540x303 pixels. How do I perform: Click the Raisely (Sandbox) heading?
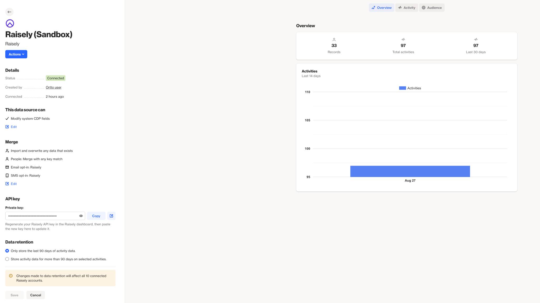(x=39, y=34)
